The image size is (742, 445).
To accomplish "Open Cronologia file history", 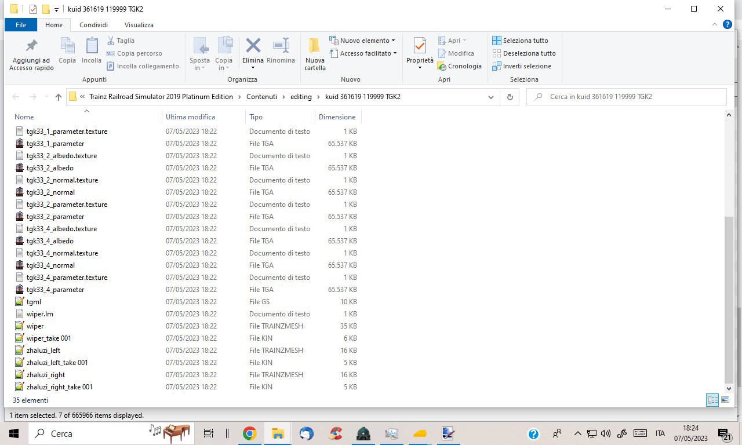I will click(460, 66).
